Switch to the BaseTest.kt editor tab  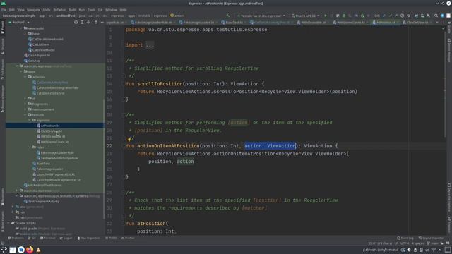coord(234,22)
